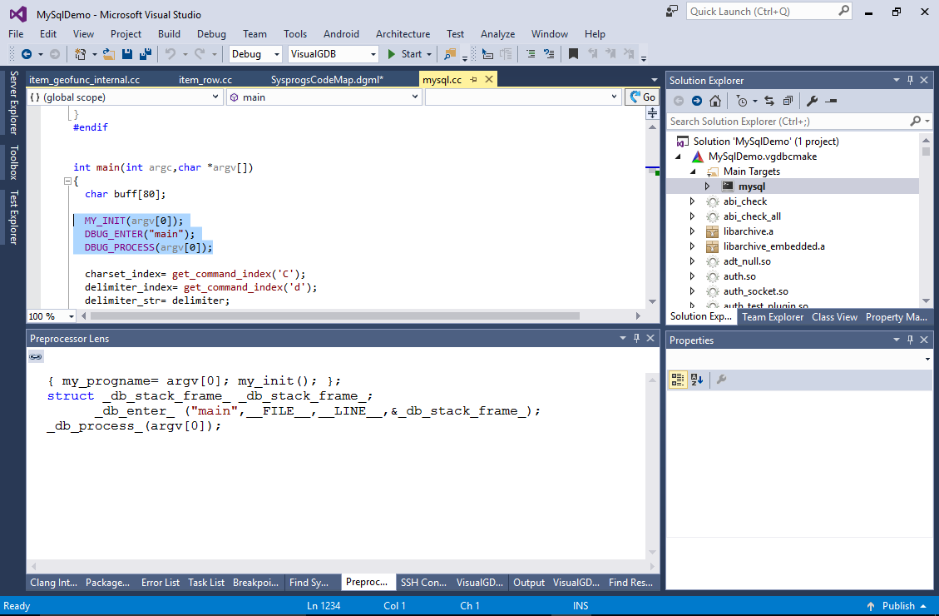This screenshot has height=616, width=939.
Task: Open the Test Explorer side tab
Action: pos(14,217)
